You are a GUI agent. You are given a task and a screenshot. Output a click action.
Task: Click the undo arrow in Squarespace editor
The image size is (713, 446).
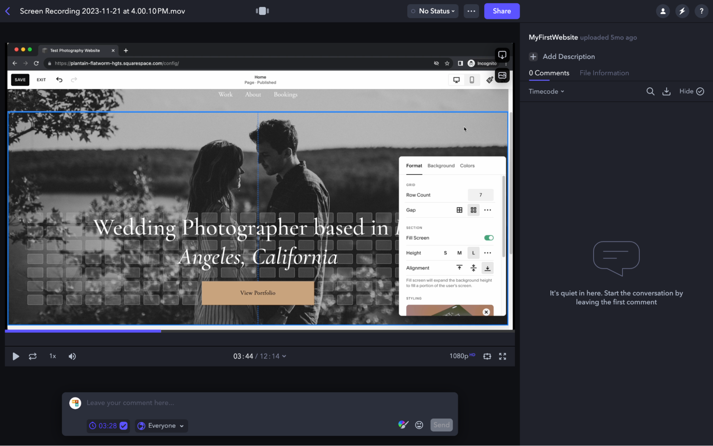[x=59, y=80]
